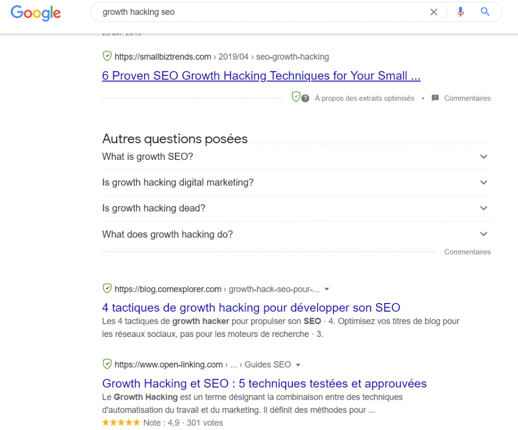The image size is (518, 430).
Task: Open '6 Proven SEO Growth Hacking Techniques' result
Action: coord(261,76)
